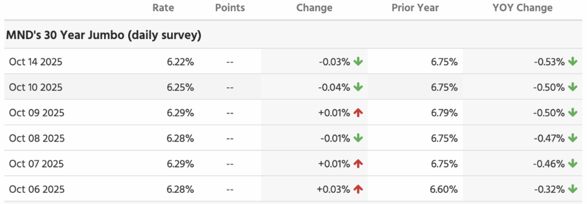Viewport: 587px width, 204px height.
Task: Select the Oct 06 2025 prior year 6.60%
Action: coord(443,189)
